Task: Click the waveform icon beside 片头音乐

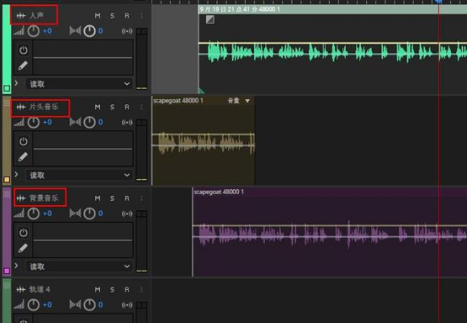Action: (21, 107)
